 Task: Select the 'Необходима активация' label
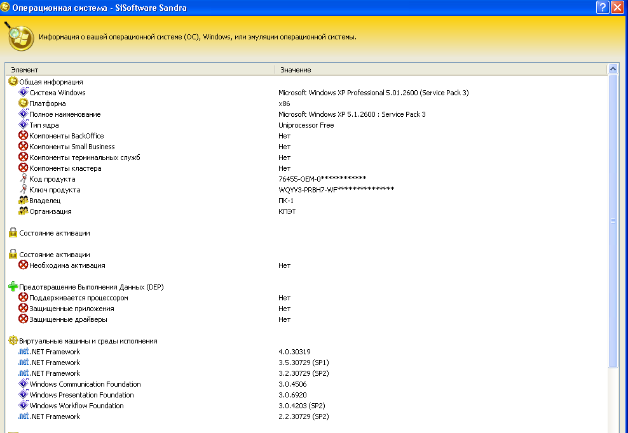67,266
